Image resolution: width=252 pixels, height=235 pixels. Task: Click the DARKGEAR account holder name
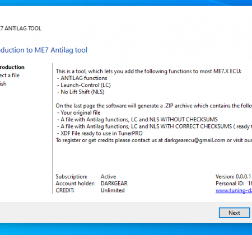[114, 184]
